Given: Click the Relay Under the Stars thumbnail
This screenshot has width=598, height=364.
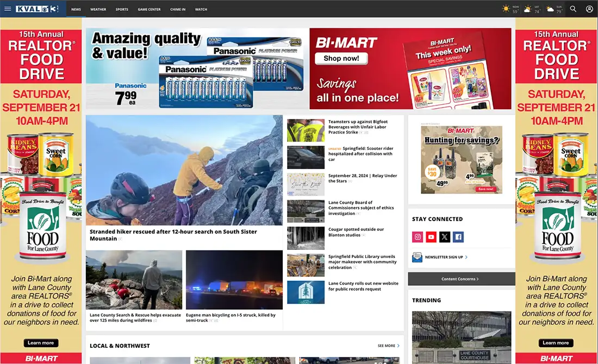Looking at the screenshot, I should pos(306,185).
